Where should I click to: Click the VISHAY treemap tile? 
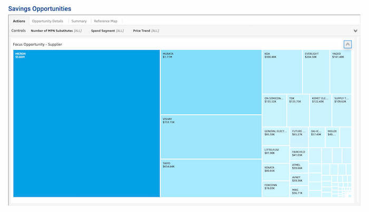tap(211, 137)
